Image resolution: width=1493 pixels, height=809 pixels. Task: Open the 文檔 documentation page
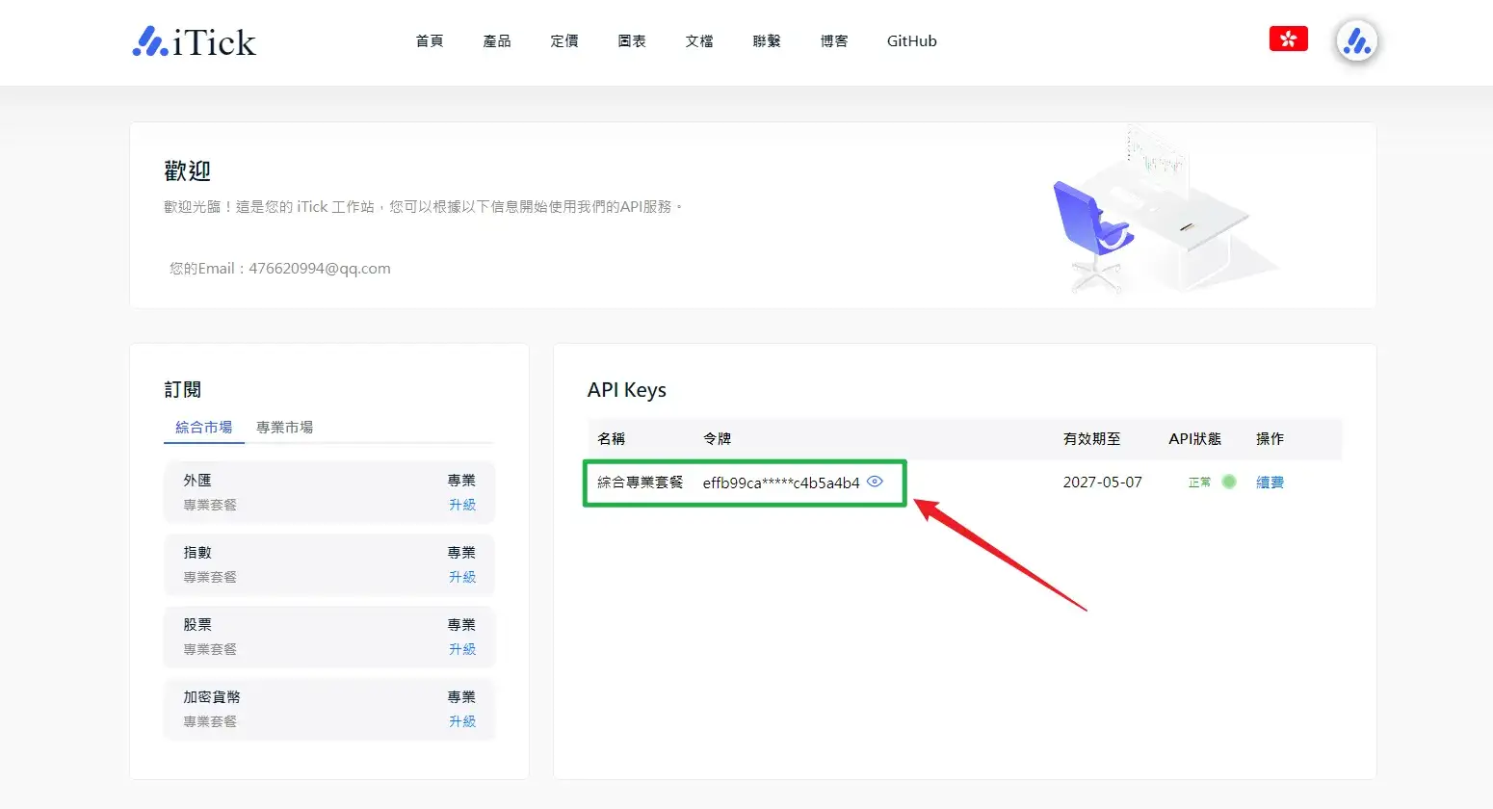point(699,41)
